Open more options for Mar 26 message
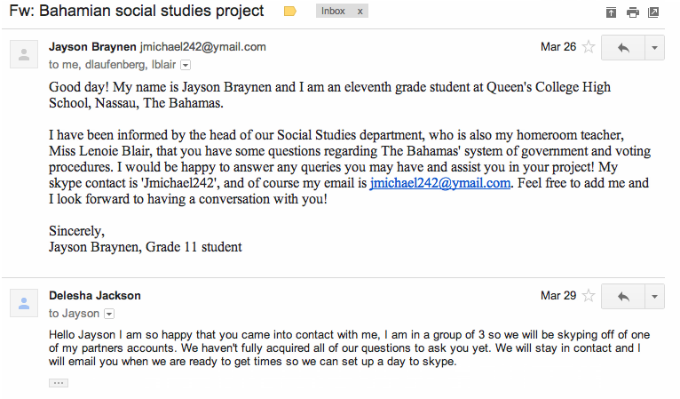Viewport: 680px width, 399px height. (x=655, y=47)
